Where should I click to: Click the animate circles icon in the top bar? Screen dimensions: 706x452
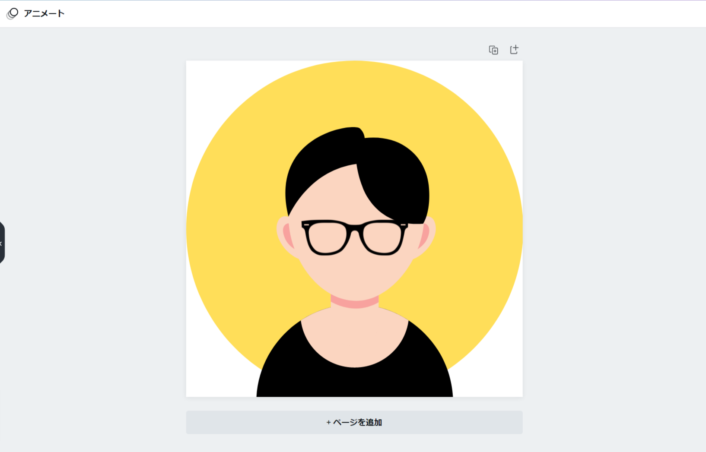13,13
